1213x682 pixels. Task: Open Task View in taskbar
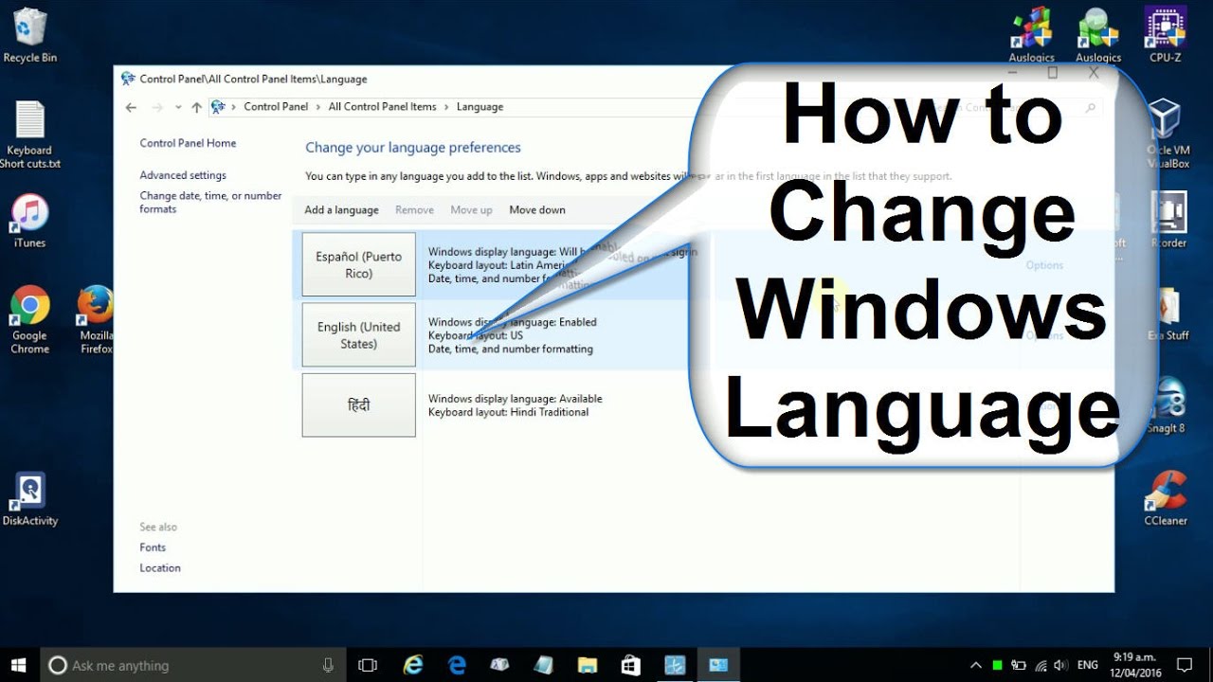368,665
